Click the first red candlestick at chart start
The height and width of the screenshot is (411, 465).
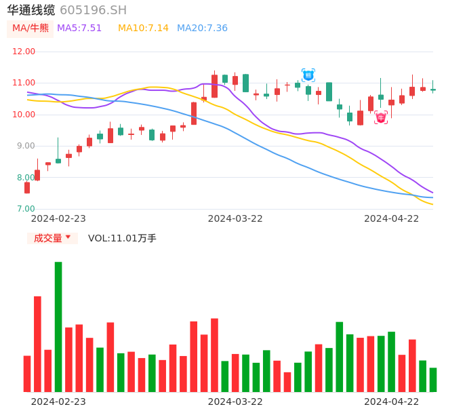pos(27,188)
